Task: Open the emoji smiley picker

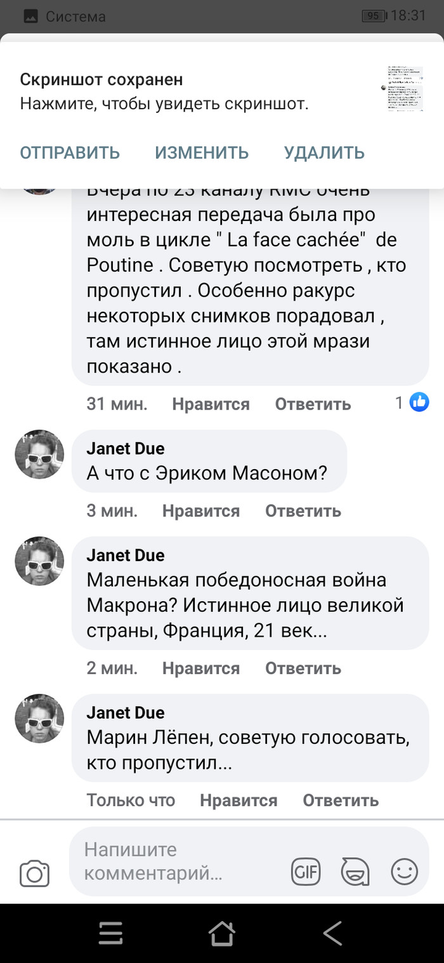Action: point(404,872)
